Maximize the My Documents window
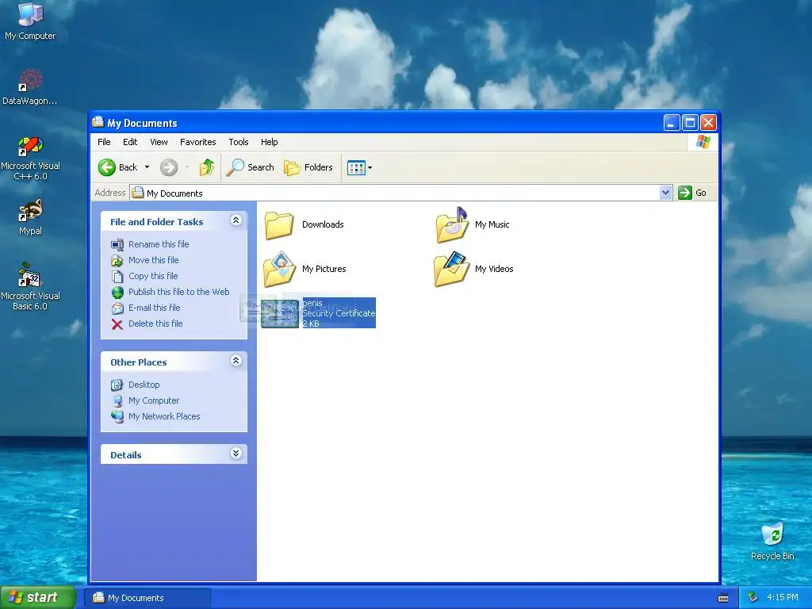The image size is (812, 609). pos(690,123)
